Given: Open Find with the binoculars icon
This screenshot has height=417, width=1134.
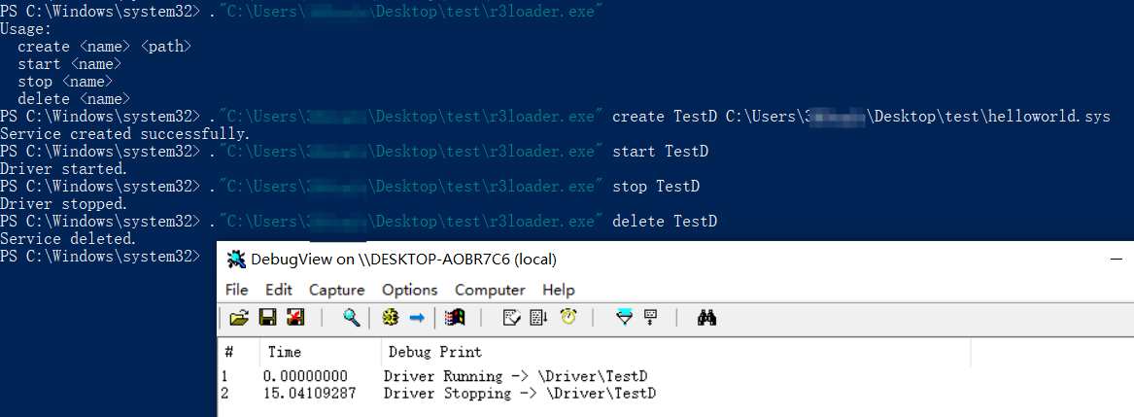Looking at the screenshot, I should point(707,317).
